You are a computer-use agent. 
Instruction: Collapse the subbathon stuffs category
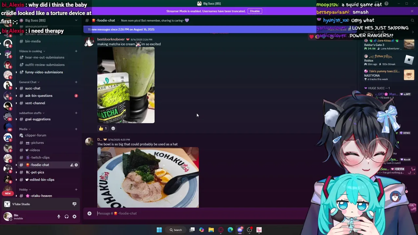32,113
